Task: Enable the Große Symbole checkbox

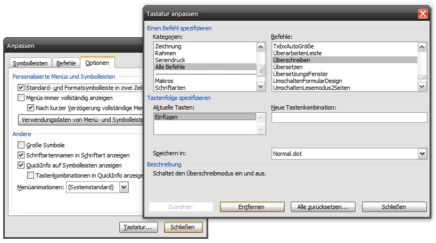Action: tap(21, 145)
